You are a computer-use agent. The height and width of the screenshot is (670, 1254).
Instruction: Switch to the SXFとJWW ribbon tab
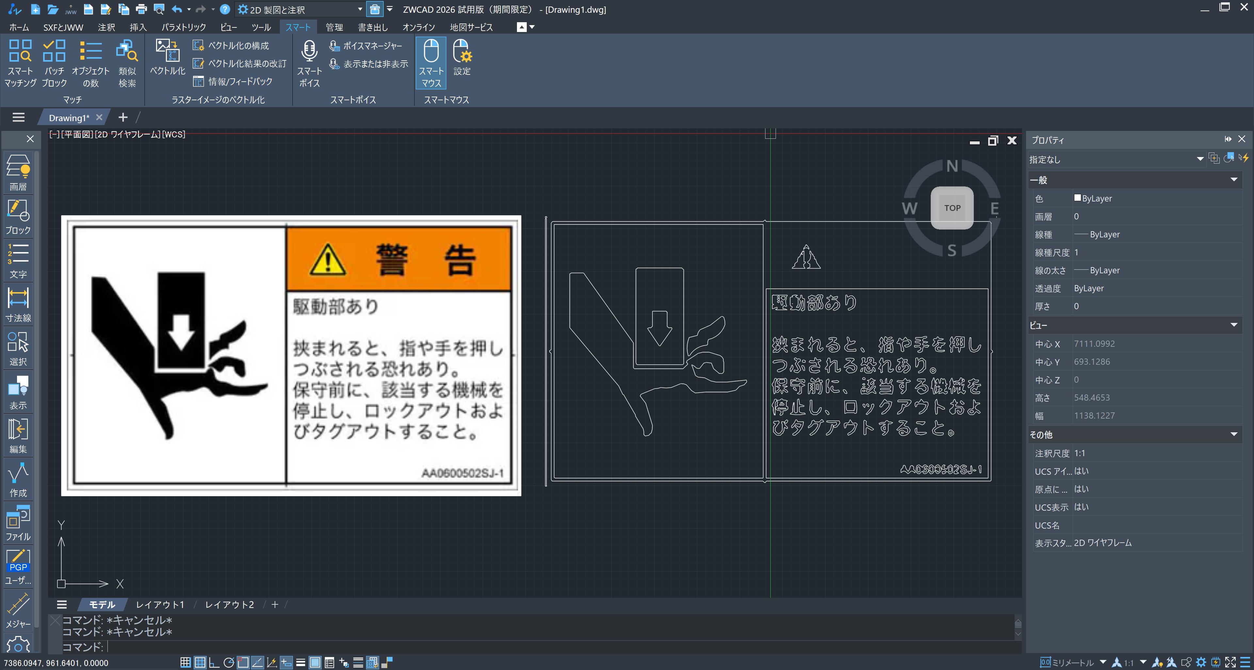[x=63, y=27]
